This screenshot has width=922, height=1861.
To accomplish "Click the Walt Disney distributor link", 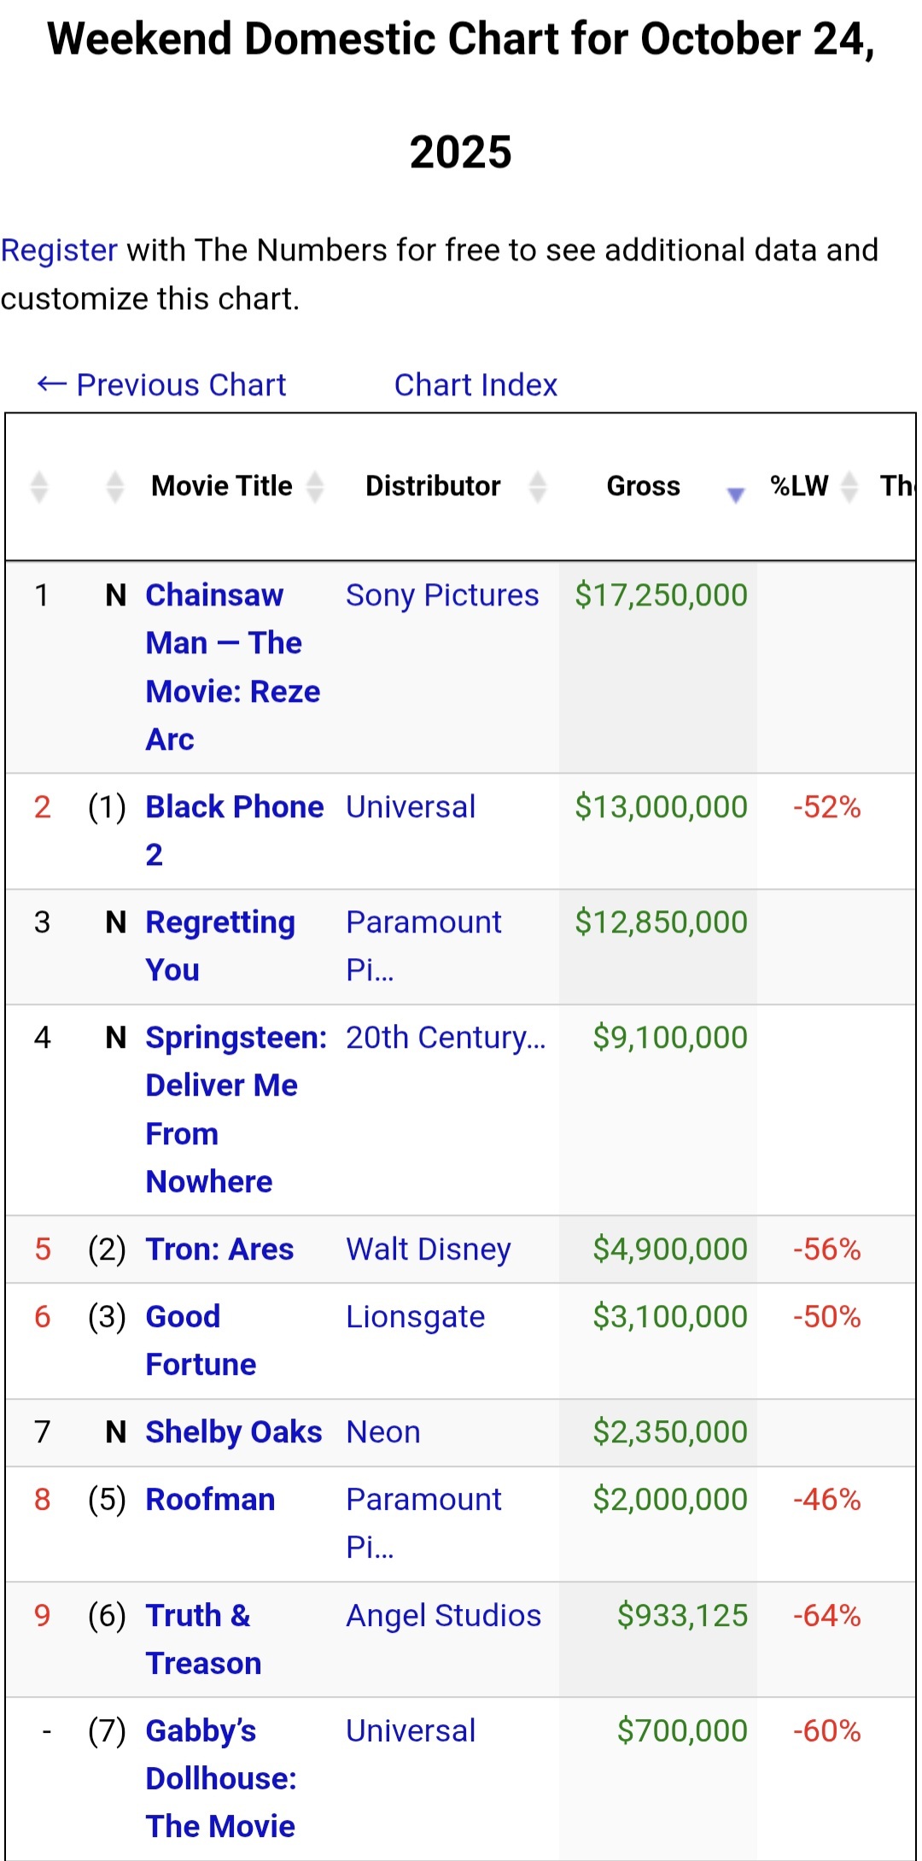I will (429, 1249).
